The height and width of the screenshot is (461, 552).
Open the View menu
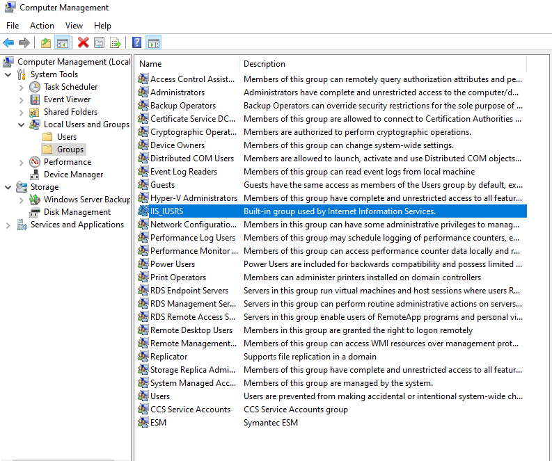(74, 26)
